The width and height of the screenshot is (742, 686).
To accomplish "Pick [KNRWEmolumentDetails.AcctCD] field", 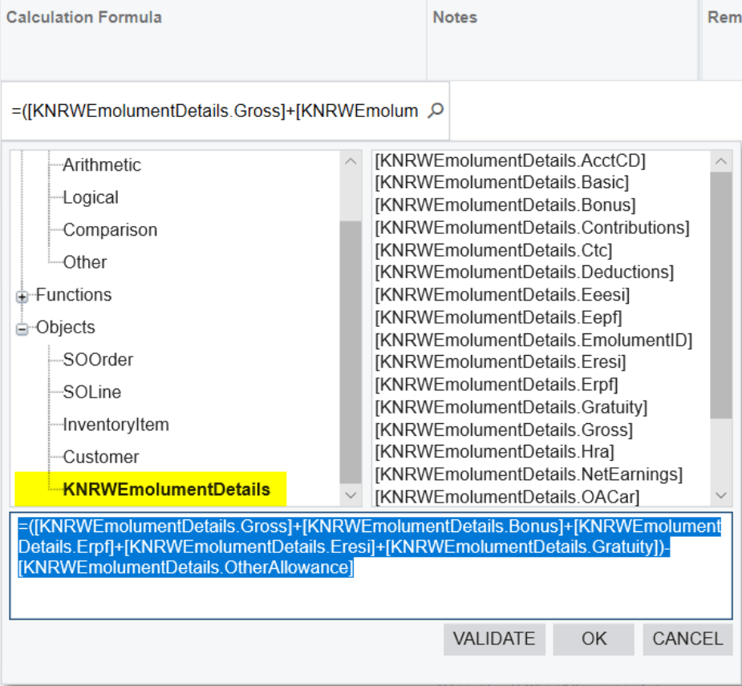I will point(510,161).
